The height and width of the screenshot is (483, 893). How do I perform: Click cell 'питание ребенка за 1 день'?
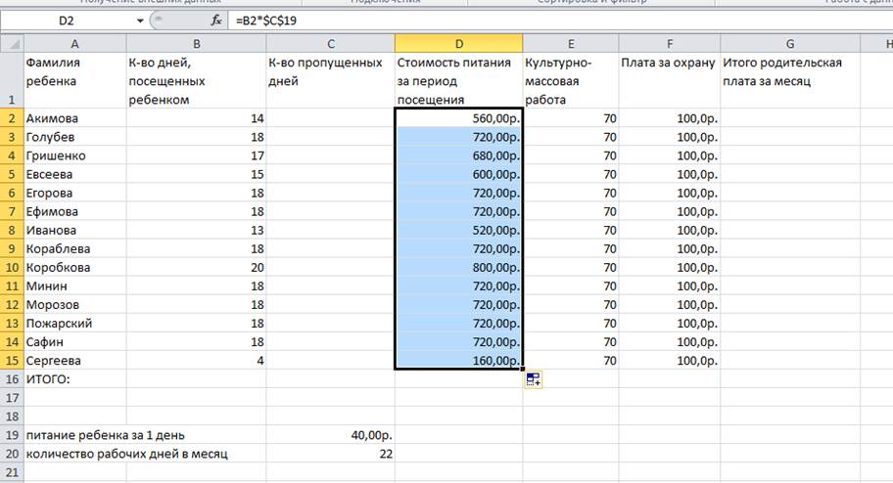click(x=106, y=435)
